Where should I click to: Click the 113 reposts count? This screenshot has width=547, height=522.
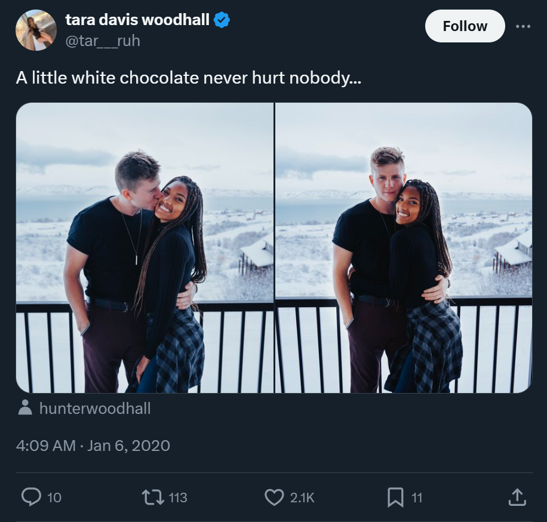click(178, 498)
